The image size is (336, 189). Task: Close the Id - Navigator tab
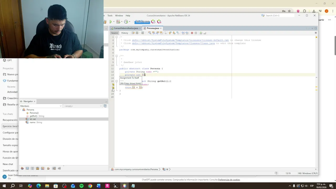(x=34, y=101)
